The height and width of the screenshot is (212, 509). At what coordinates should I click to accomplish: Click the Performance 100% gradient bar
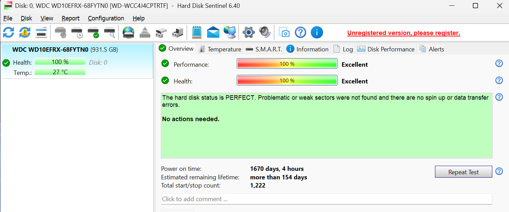pyautogui.click(x=287, y=64)
